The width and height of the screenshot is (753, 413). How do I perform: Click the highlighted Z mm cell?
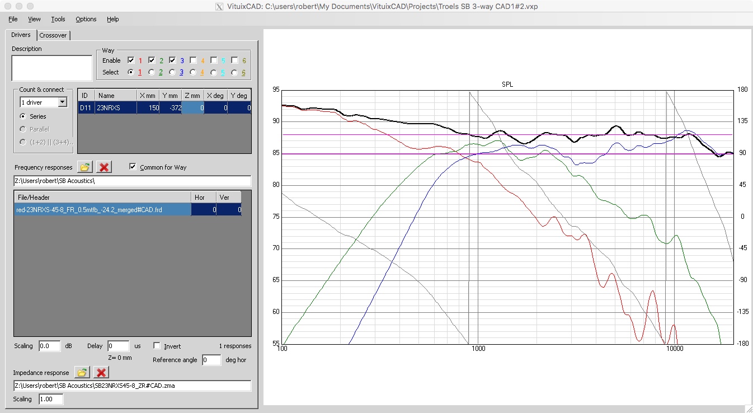pos(193,108)
